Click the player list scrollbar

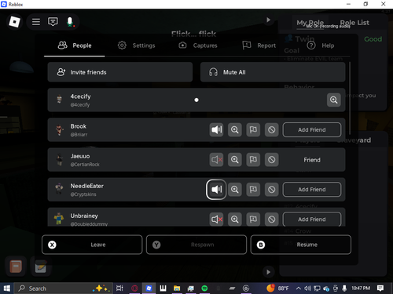(350, 98)
